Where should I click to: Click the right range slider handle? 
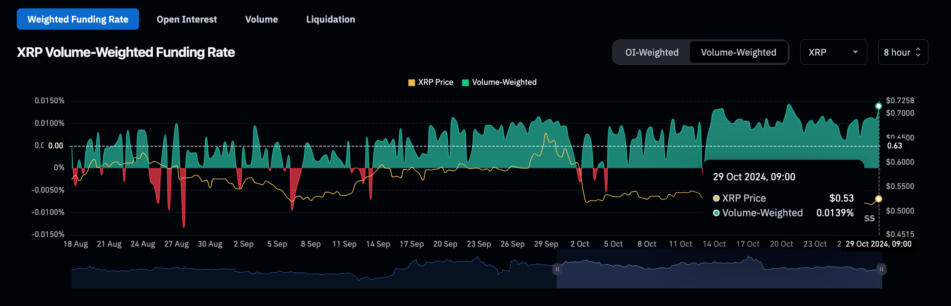coord(881,269)
